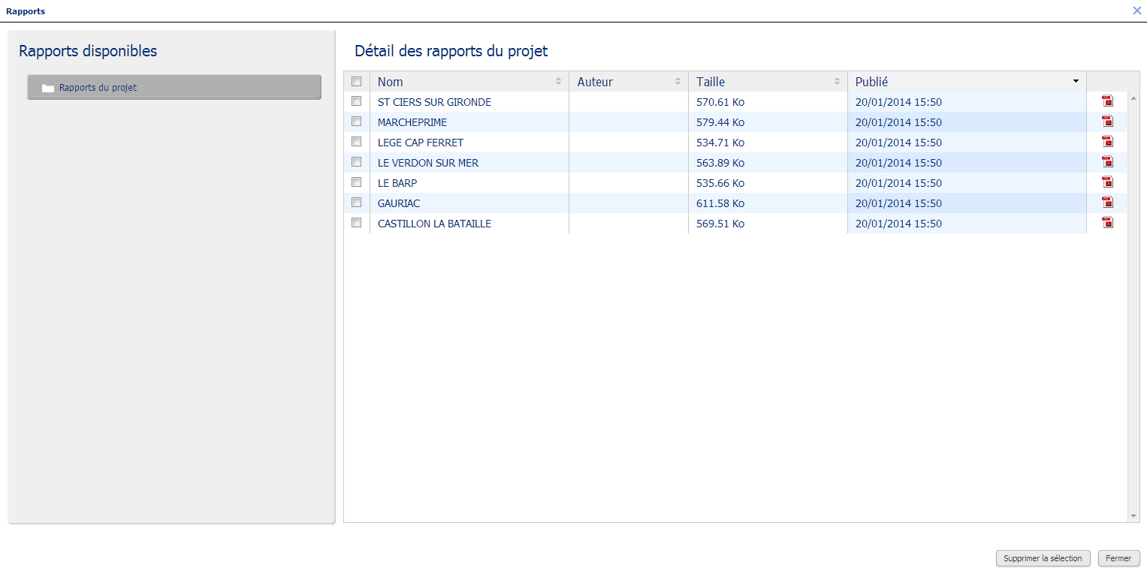Image resolution: width=1147 pixels, height=574 pixels.
Task: Check the LEGE CAP FERRET row checkbox
Action: coord(357,141)
